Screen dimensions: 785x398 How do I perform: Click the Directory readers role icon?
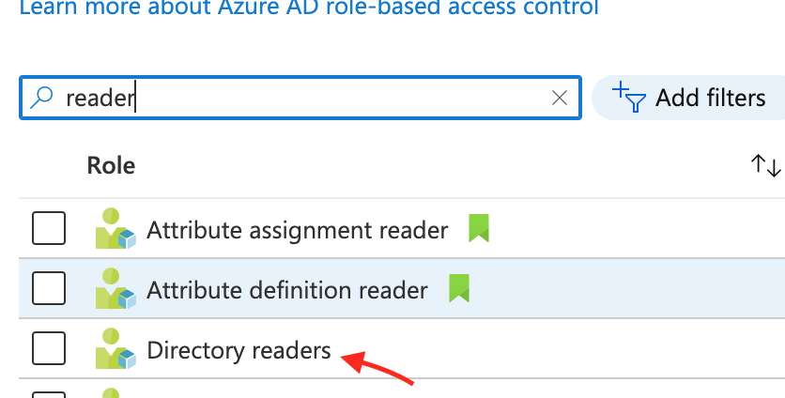[115, 348]
